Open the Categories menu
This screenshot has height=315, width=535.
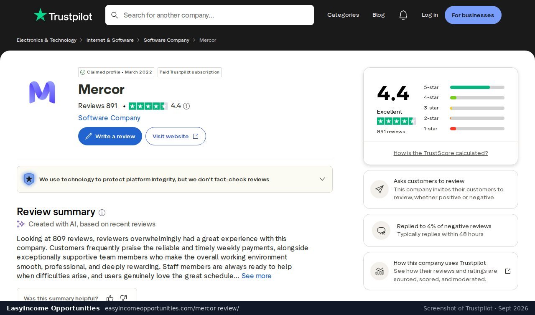point(343,15)
